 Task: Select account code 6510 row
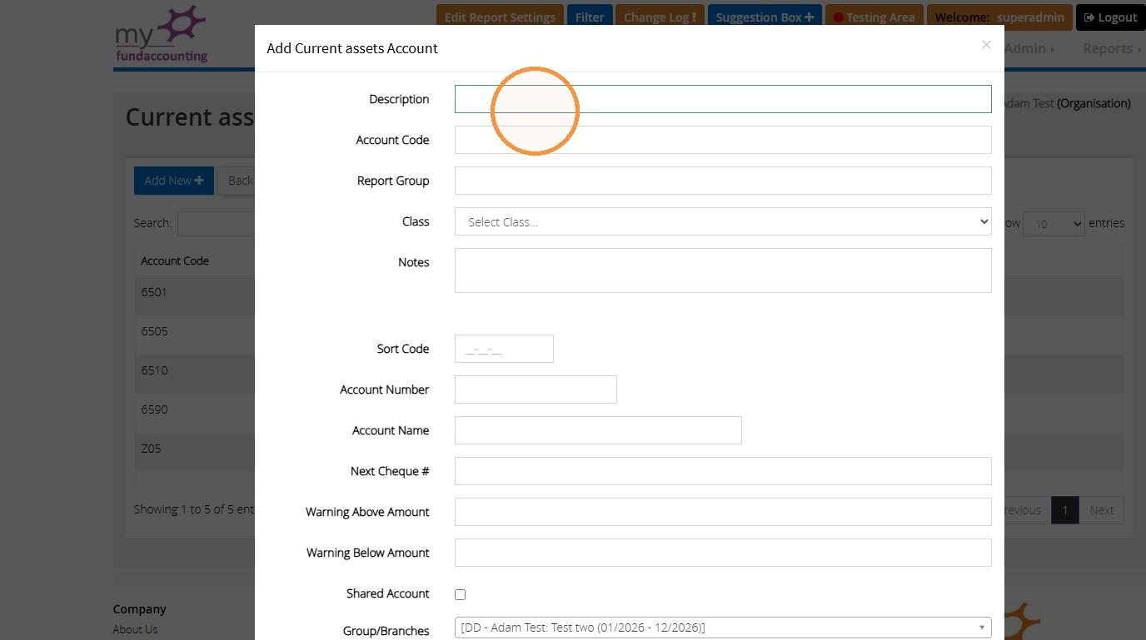coord(629,374)
